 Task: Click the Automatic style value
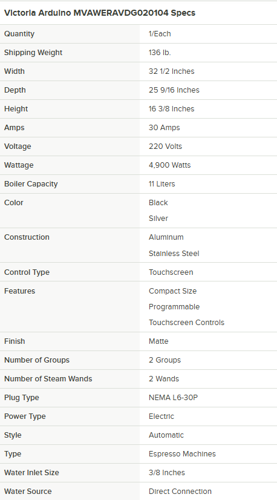pyautogui.click(x=166, y=435)
